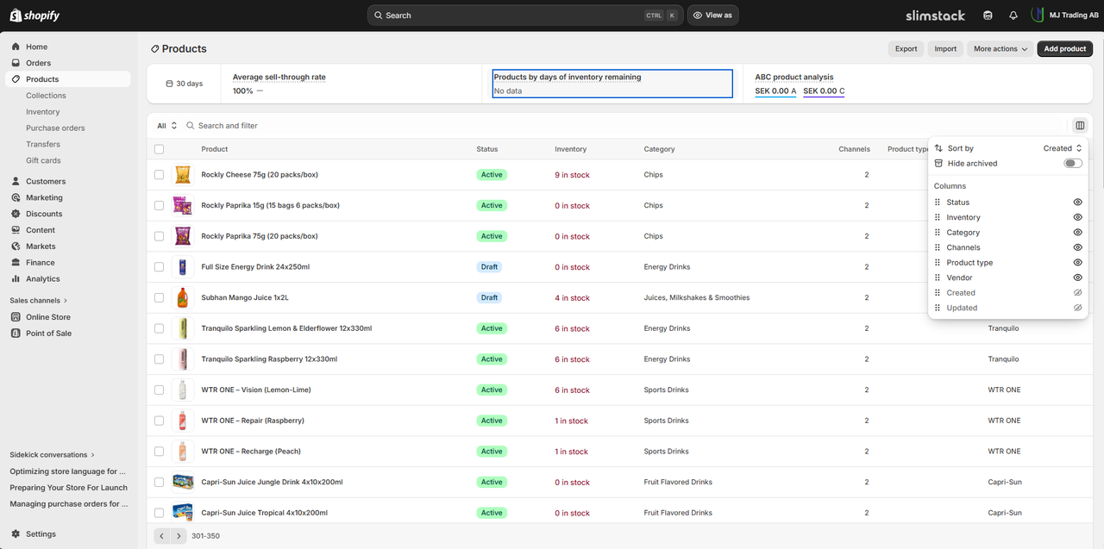Click the Marketing icon in the sidebar
Viewport: 1104px width, 549px height.
16,197
